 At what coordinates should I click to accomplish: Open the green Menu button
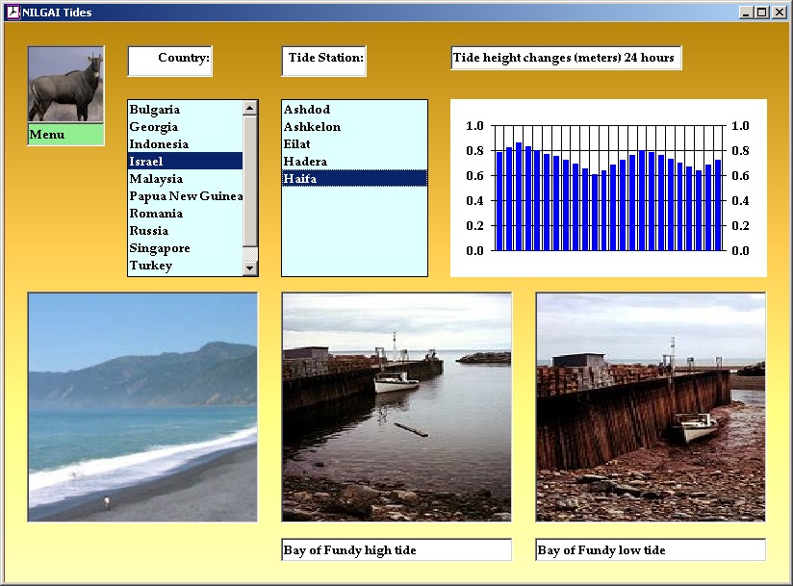pyautogui.click(x=65, y=135)
